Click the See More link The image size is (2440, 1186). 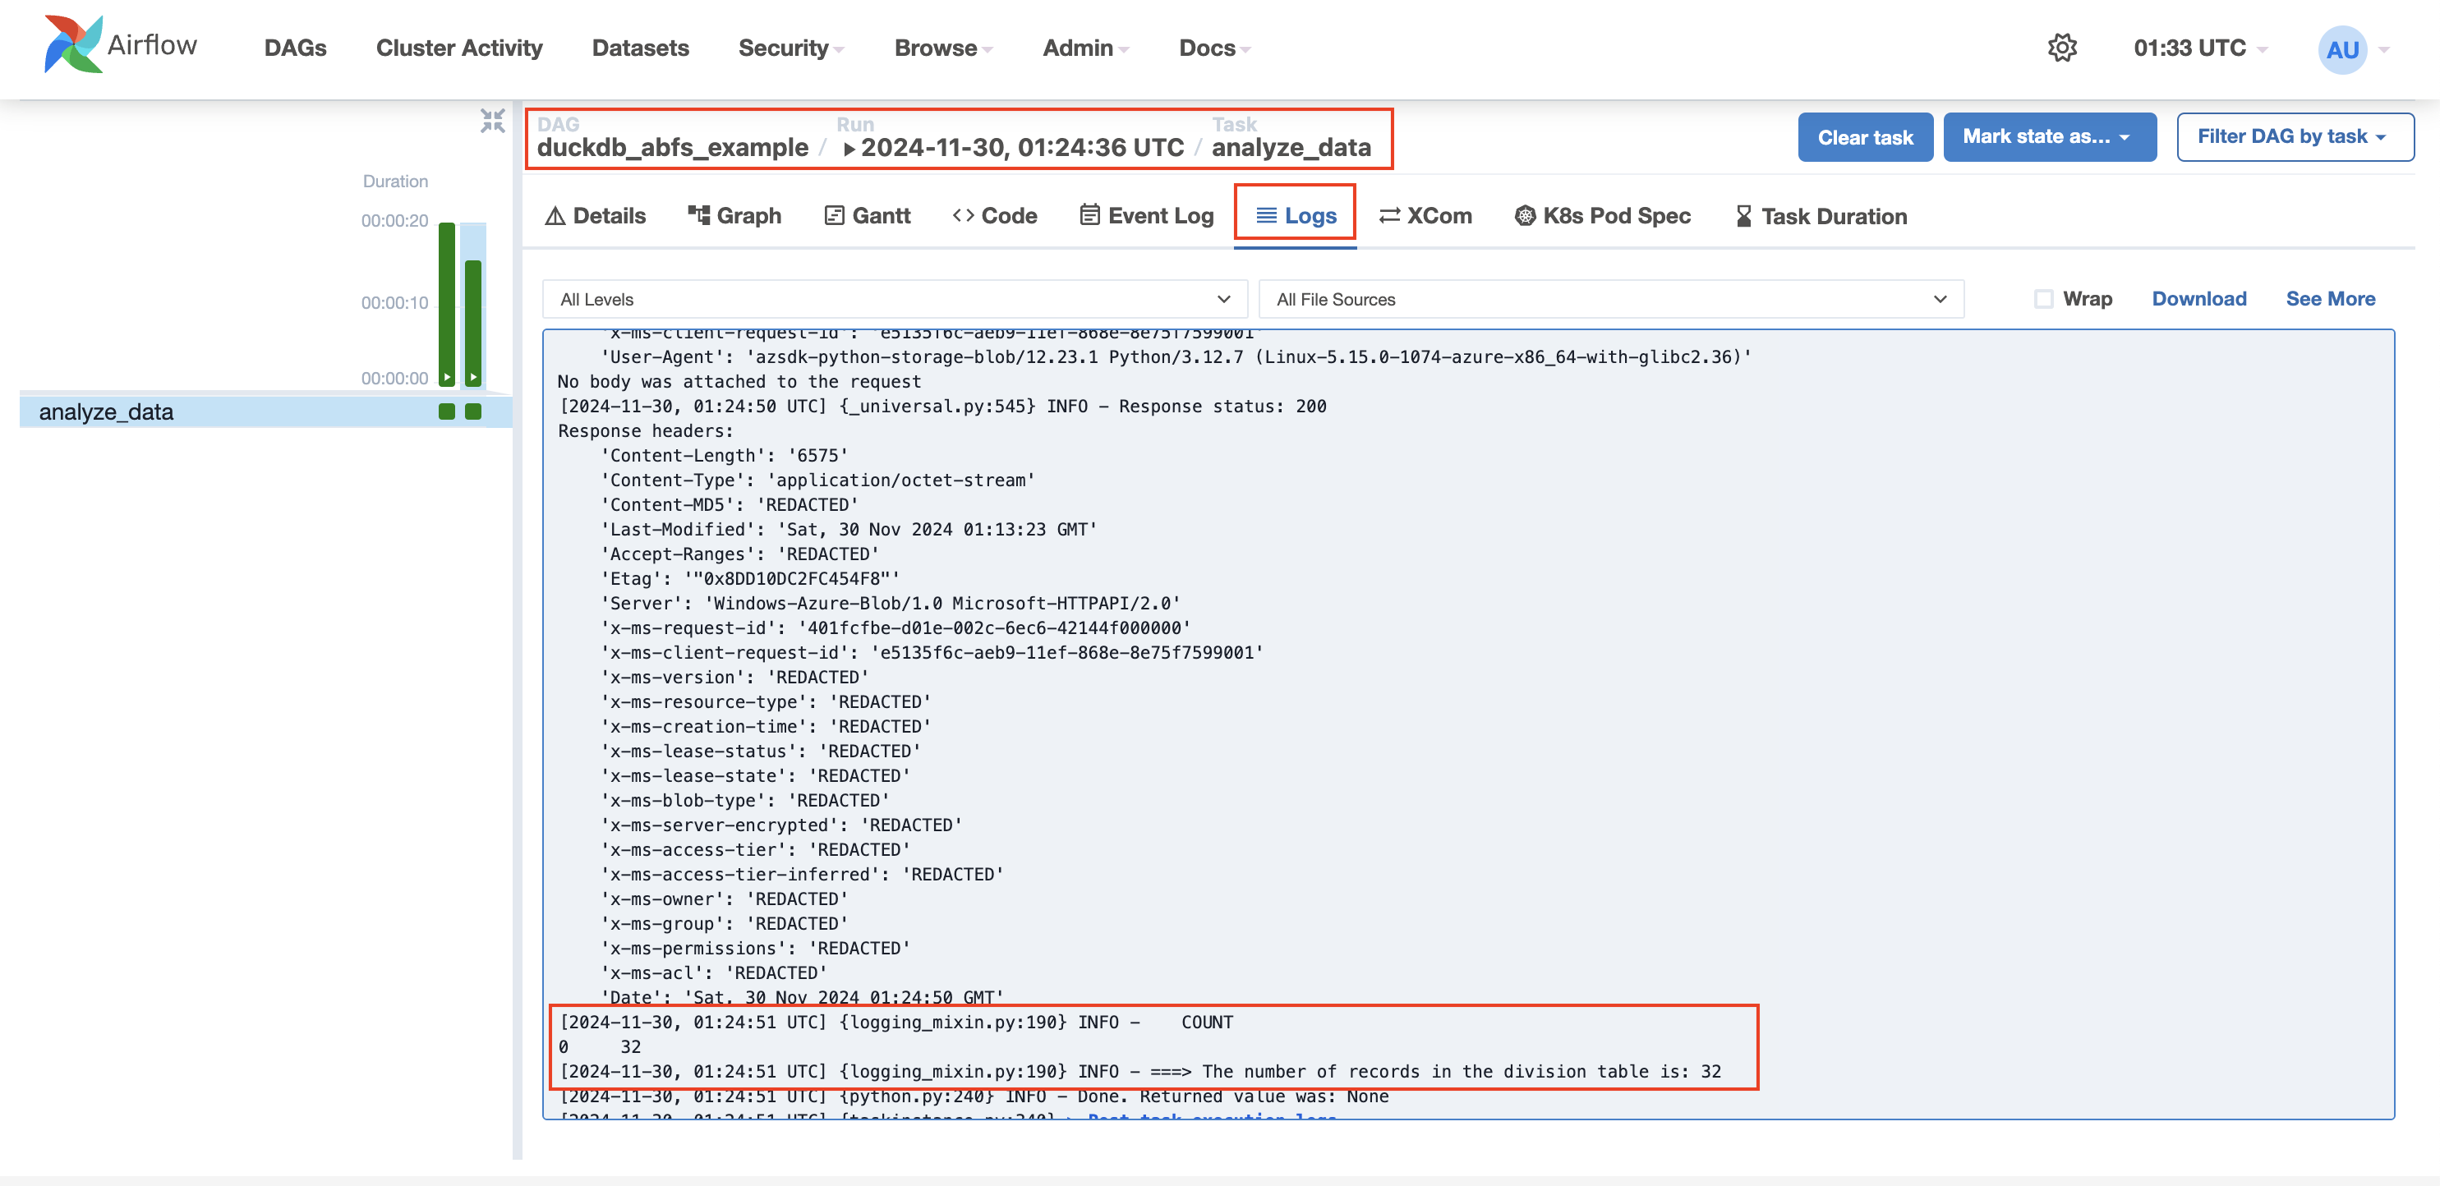point(2330,298)
